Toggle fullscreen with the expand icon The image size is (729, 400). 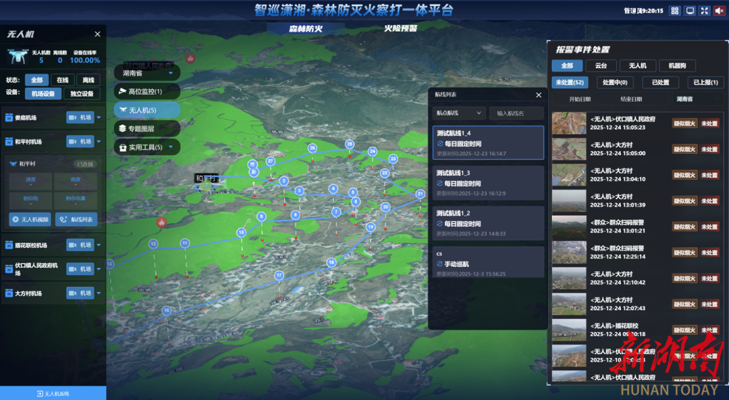[704, 11]
